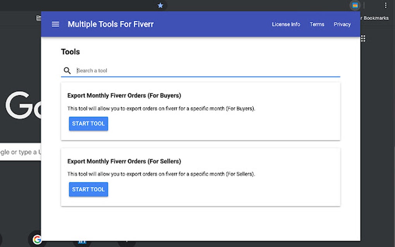Click the Export Orders For Sellers title
395x247 pixels.
[x=124, y=161]
